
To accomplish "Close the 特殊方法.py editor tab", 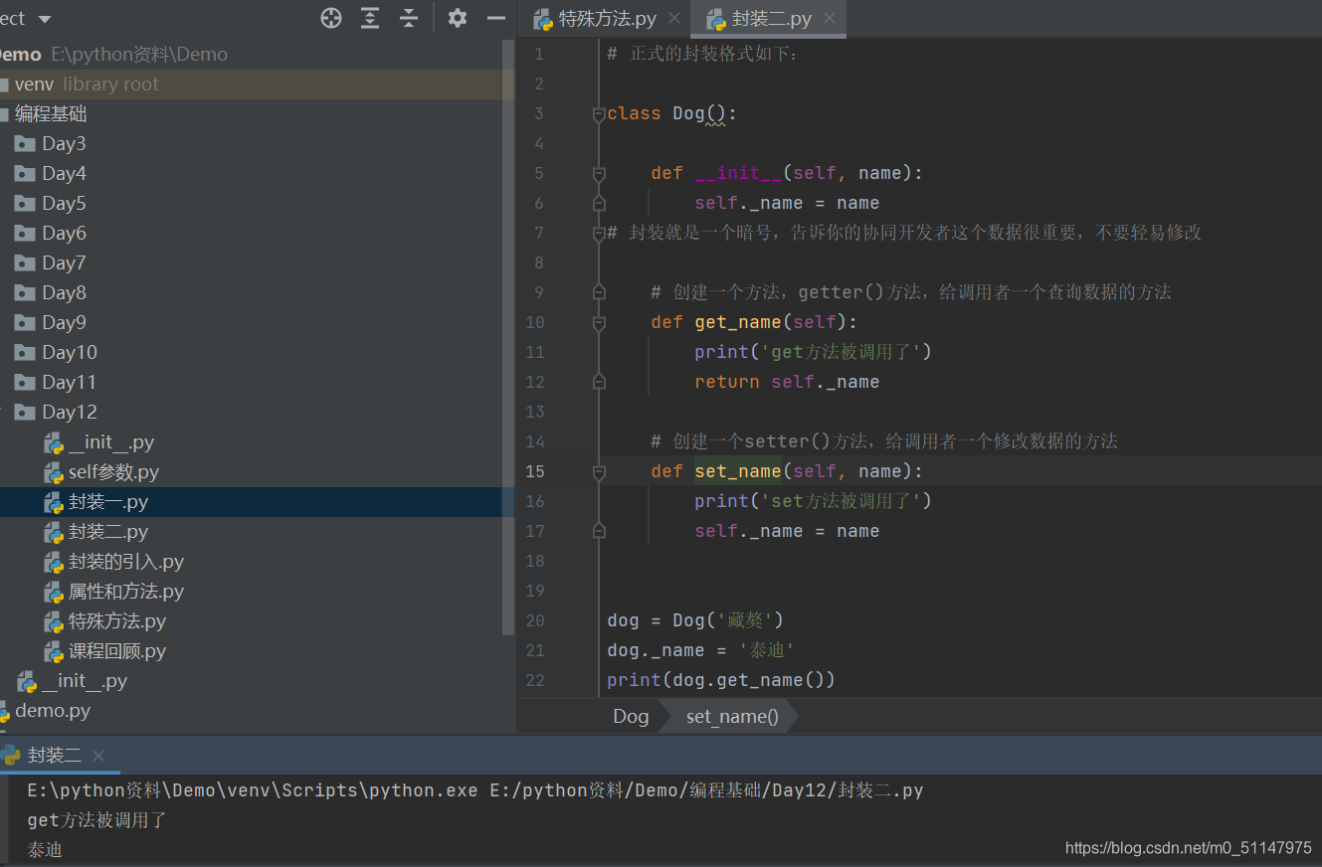I will tap(674, 18).
